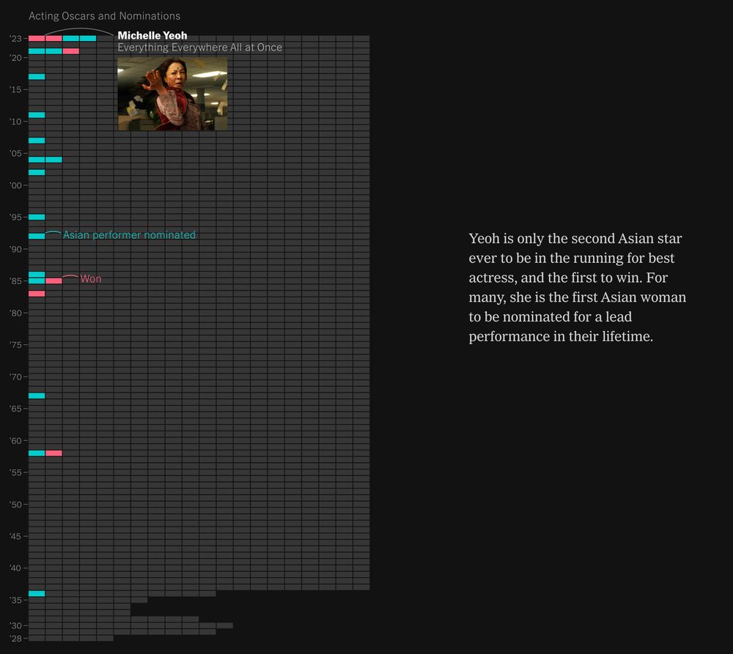Click the paragraph text about Yeoh

[578, 287]
